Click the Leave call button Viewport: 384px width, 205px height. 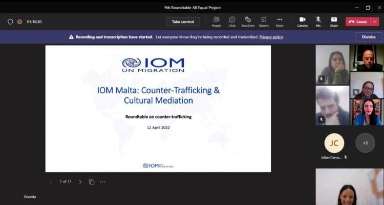point(358,22)
